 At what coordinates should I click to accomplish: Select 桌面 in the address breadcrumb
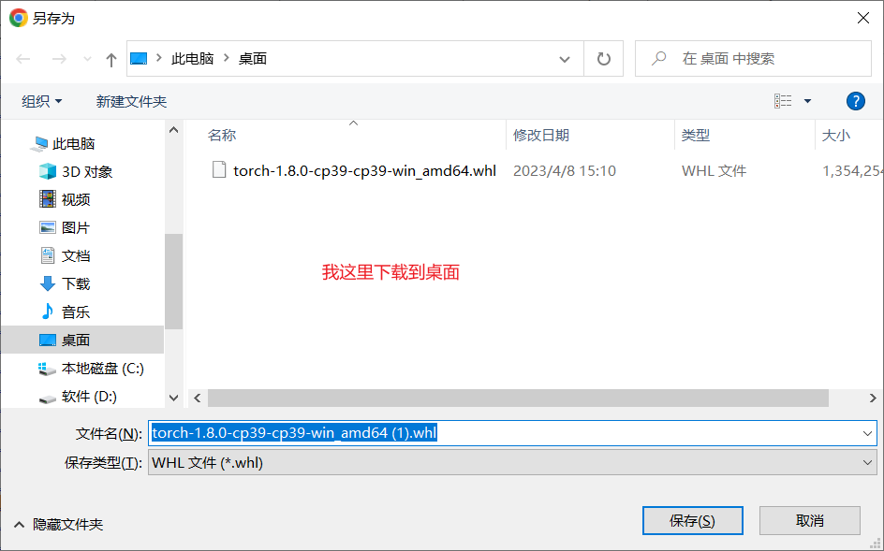click(x=253, y=59)
